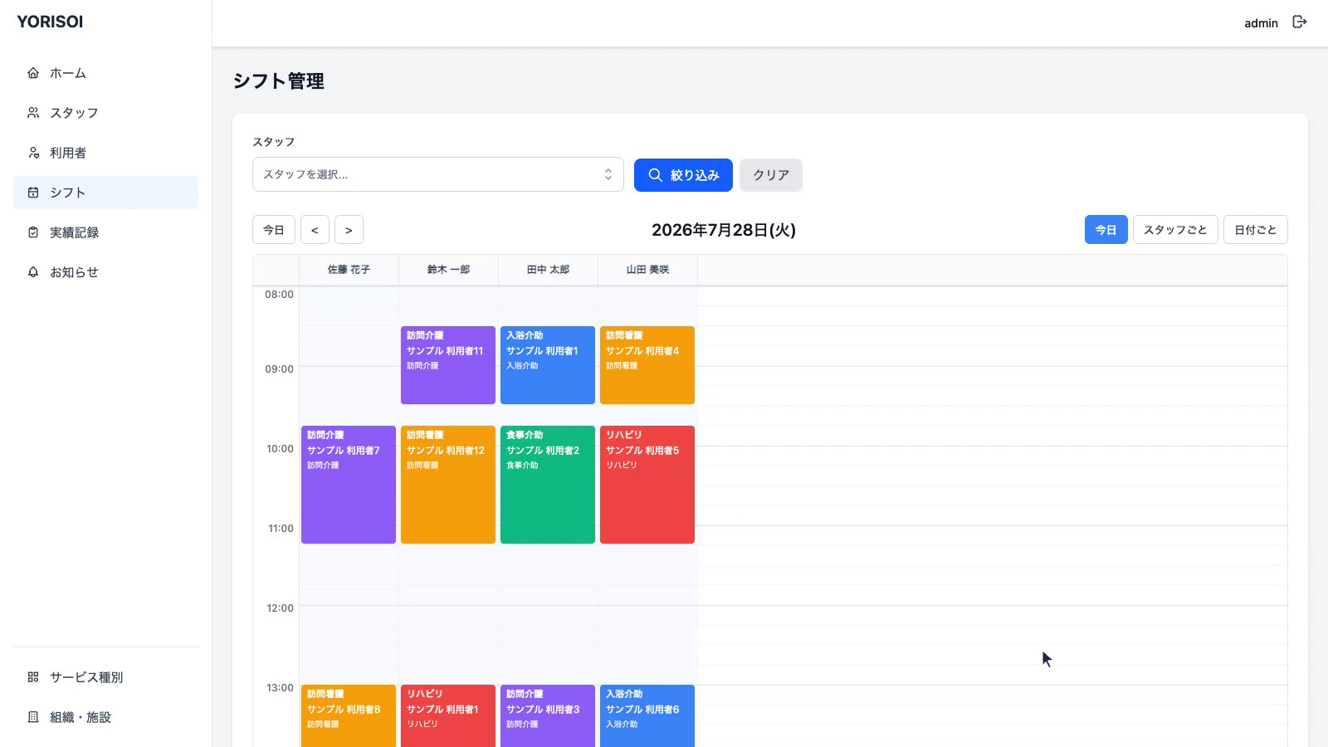Open red リハビリ shift for サンプル 利用者5

click(x=647, y=485)
